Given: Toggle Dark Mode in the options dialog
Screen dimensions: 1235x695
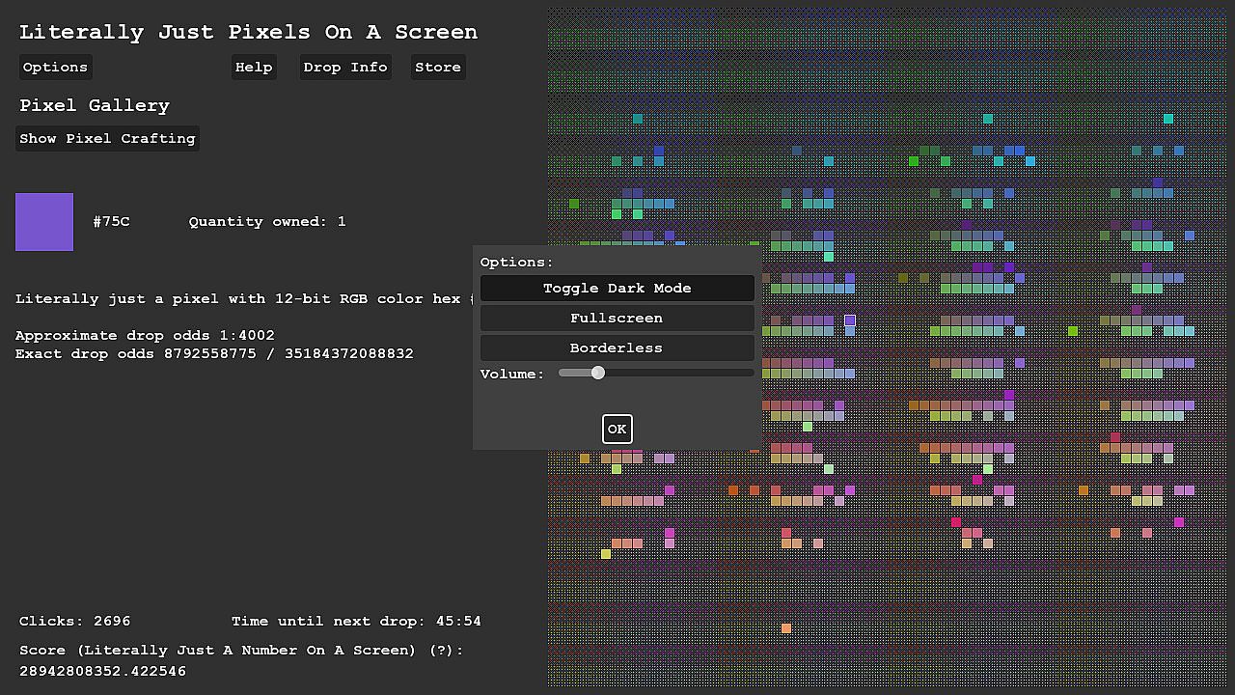Looking at the screenshot, I should click(x=617, y=288).
